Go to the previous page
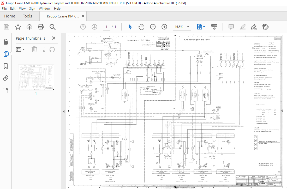 [x=83, y=27]
